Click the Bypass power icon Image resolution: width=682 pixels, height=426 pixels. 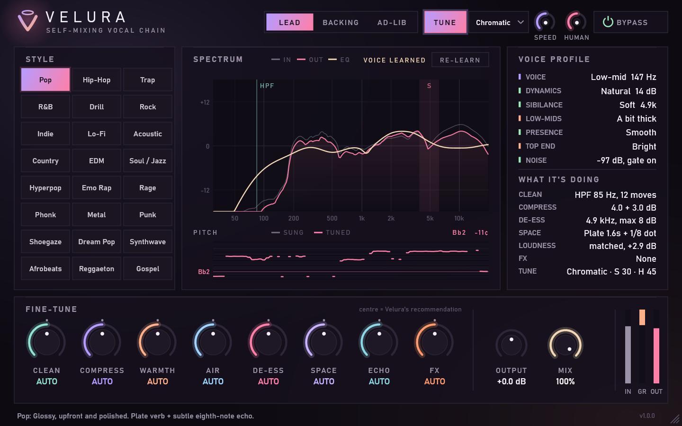click(608, 22)
